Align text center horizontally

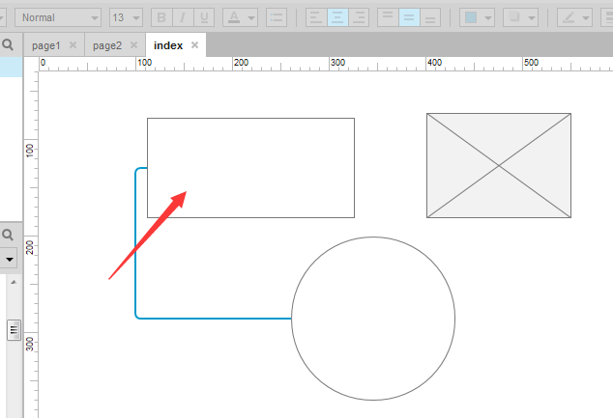[337, 17]
